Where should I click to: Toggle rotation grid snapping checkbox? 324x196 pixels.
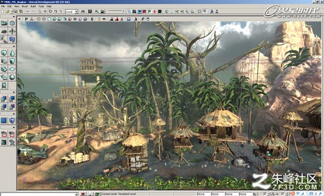[282, 194]
